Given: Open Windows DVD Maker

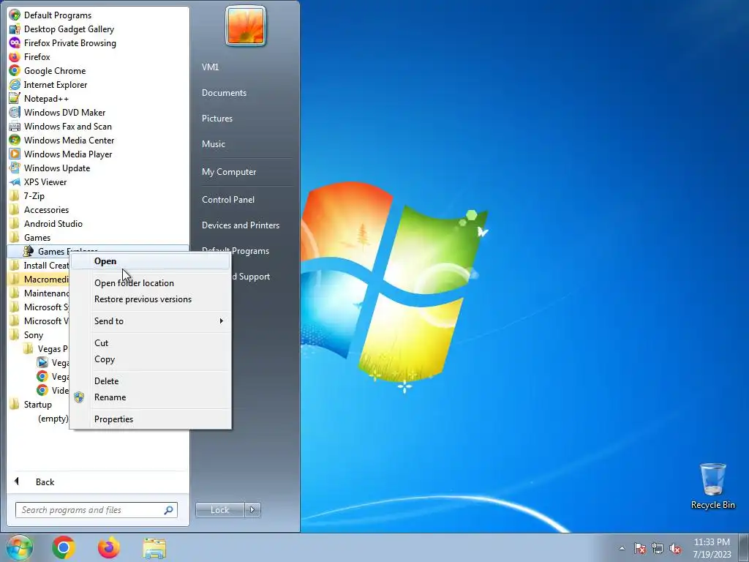Looking at the screenshot, I should point(57,112).
